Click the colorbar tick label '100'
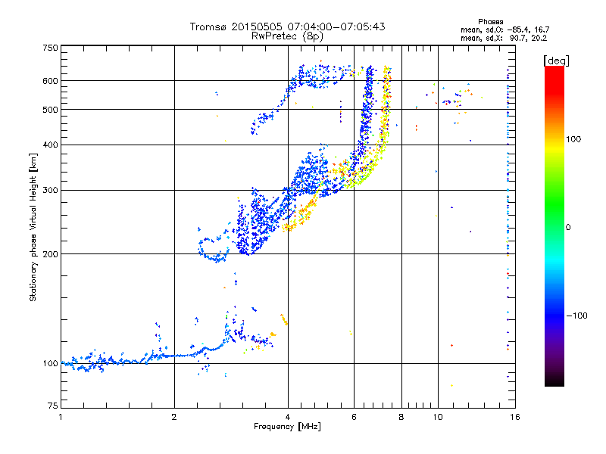Image resolution: width=606 pixels, height=454 pixels. [573, 139]
